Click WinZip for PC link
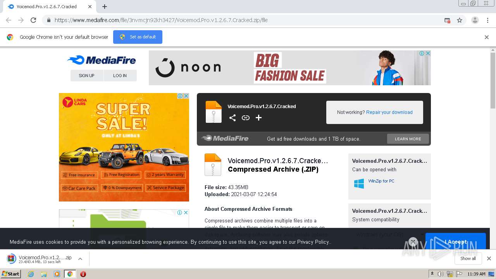This screenshot has width=496, height=279. tap(381, 181)
